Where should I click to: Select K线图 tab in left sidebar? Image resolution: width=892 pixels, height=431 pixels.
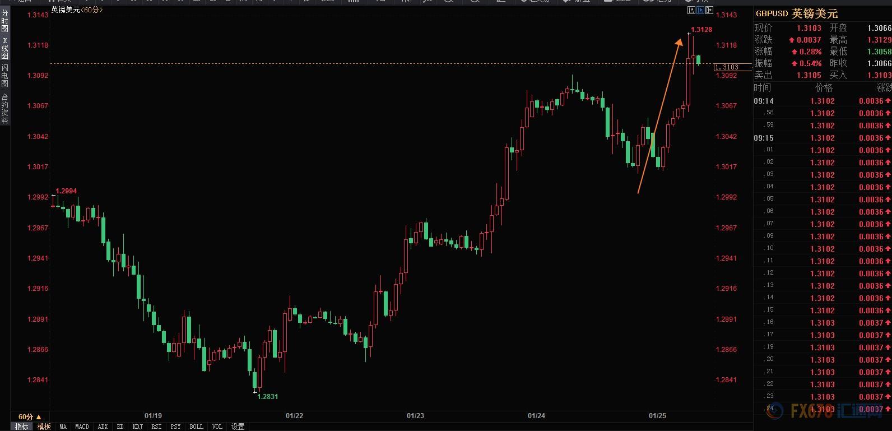point(5,48)
